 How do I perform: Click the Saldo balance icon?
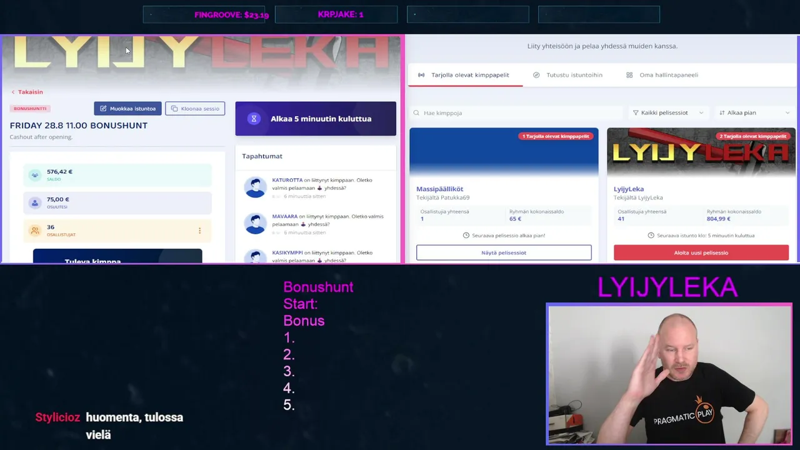[35, 175]
